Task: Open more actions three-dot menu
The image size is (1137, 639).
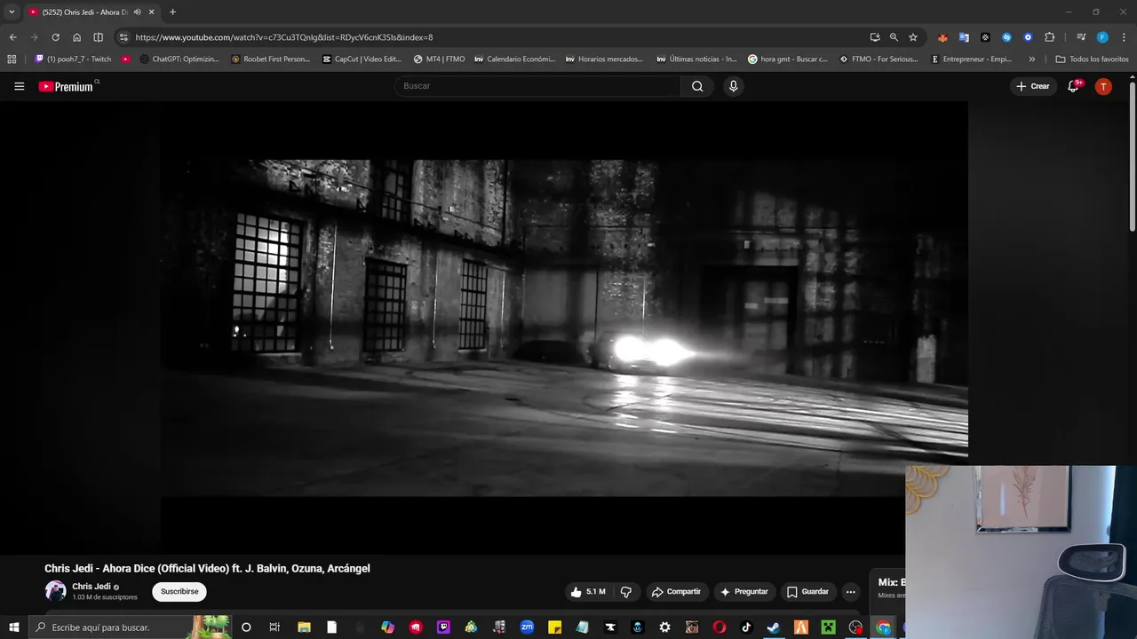Action: point(850,592)
